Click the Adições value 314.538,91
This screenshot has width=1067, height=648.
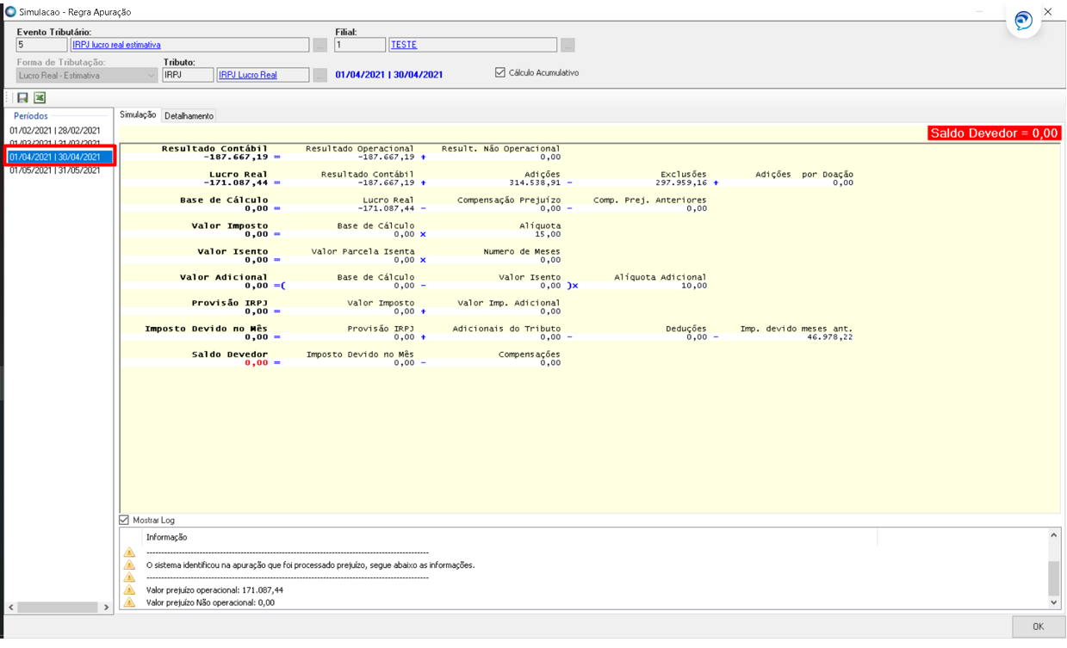tap(534, 182)
